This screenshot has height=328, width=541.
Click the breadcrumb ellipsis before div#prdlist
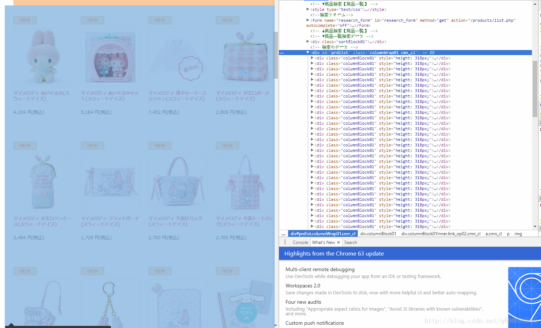tap(283, 234)
